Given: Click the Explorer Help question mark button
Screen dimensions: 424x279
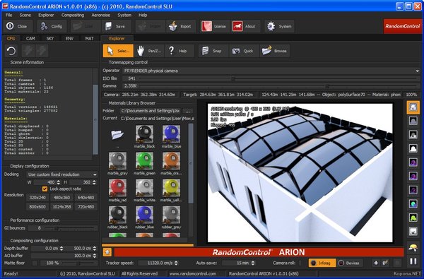Looking at the screenshot, I should pos(179,51).
